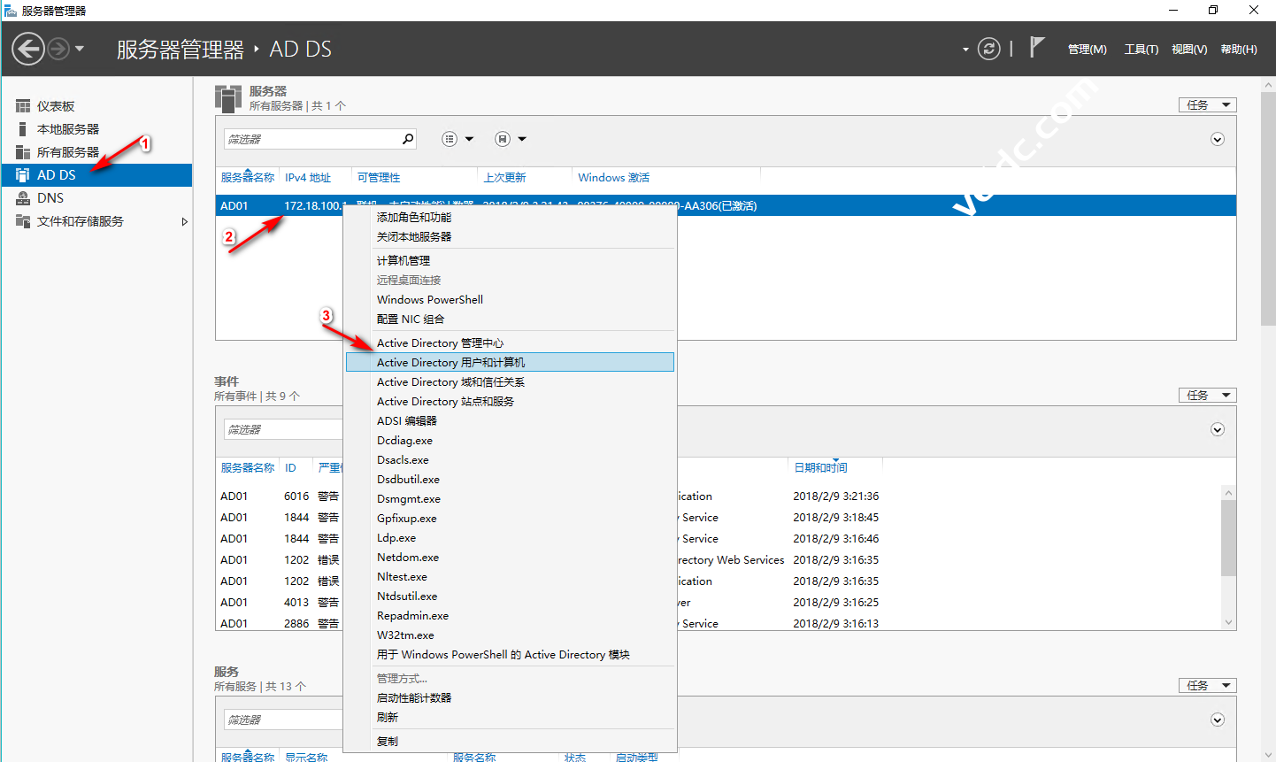Select Active Directory 用户和计算机 from the context menu
This screenshot has width=1276, height=762.
click(450, 362)
